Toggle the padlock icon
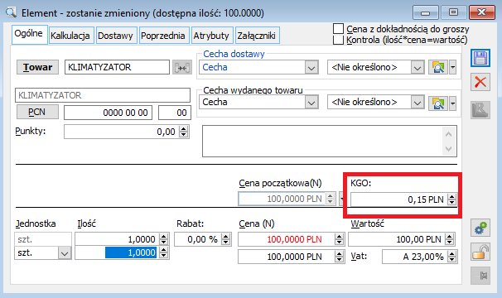502x298 pixels. pyautogui.click(x=480, y=252)
